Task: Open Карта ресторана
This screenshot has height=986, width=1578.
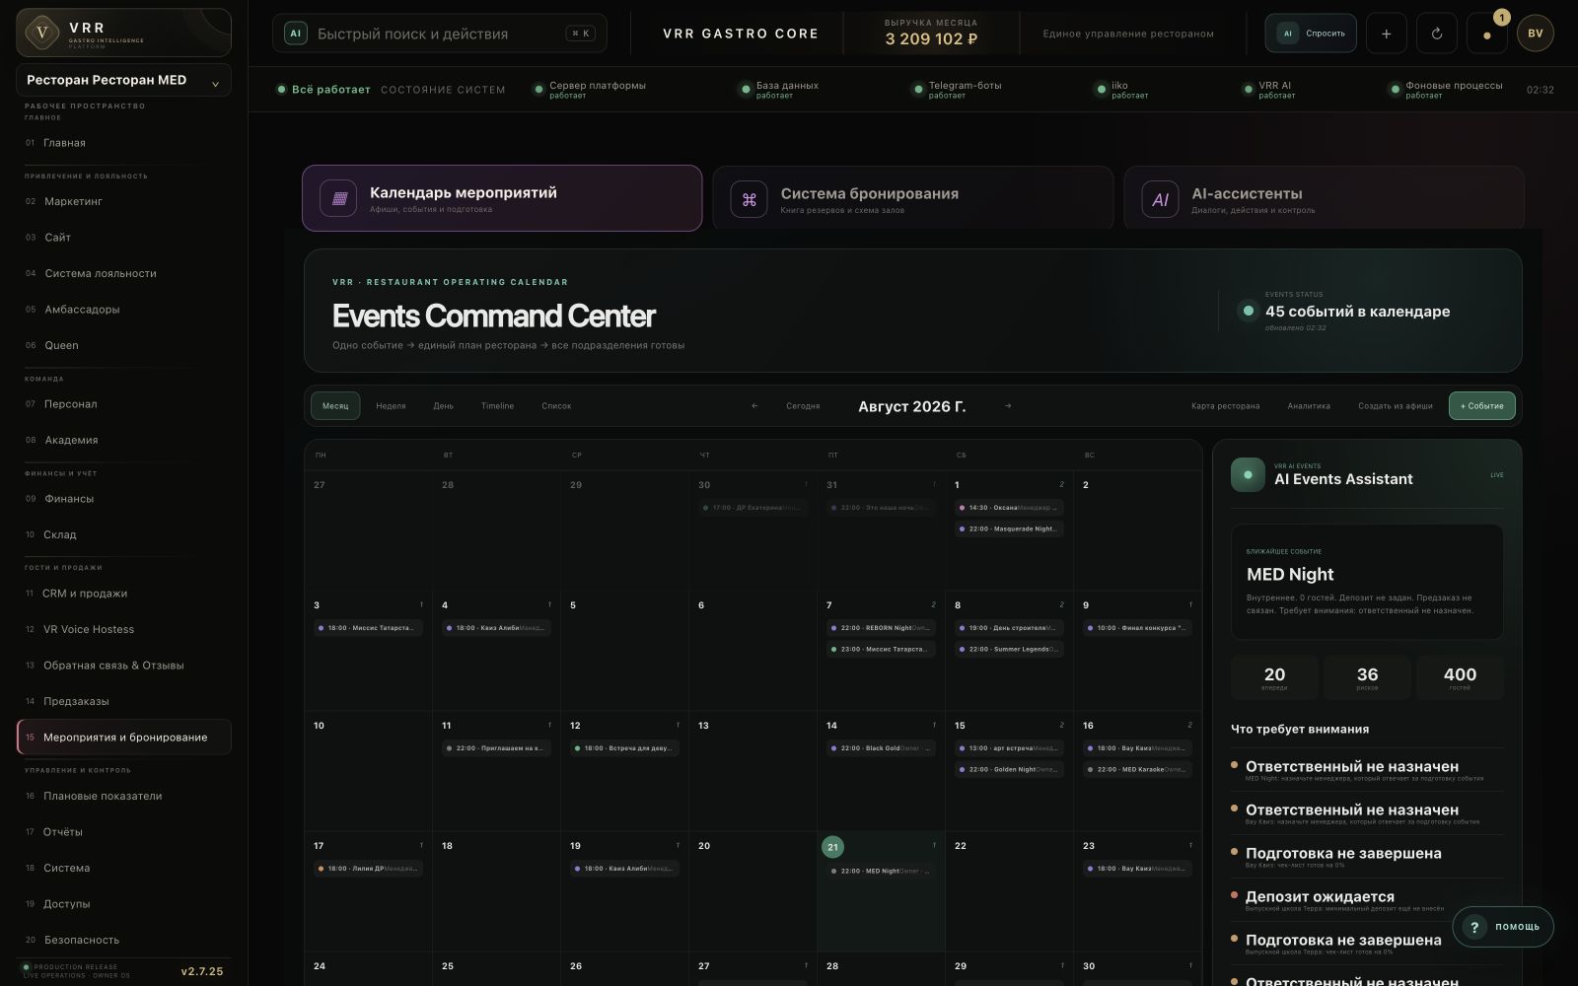Action: (x=1225, y=406)
